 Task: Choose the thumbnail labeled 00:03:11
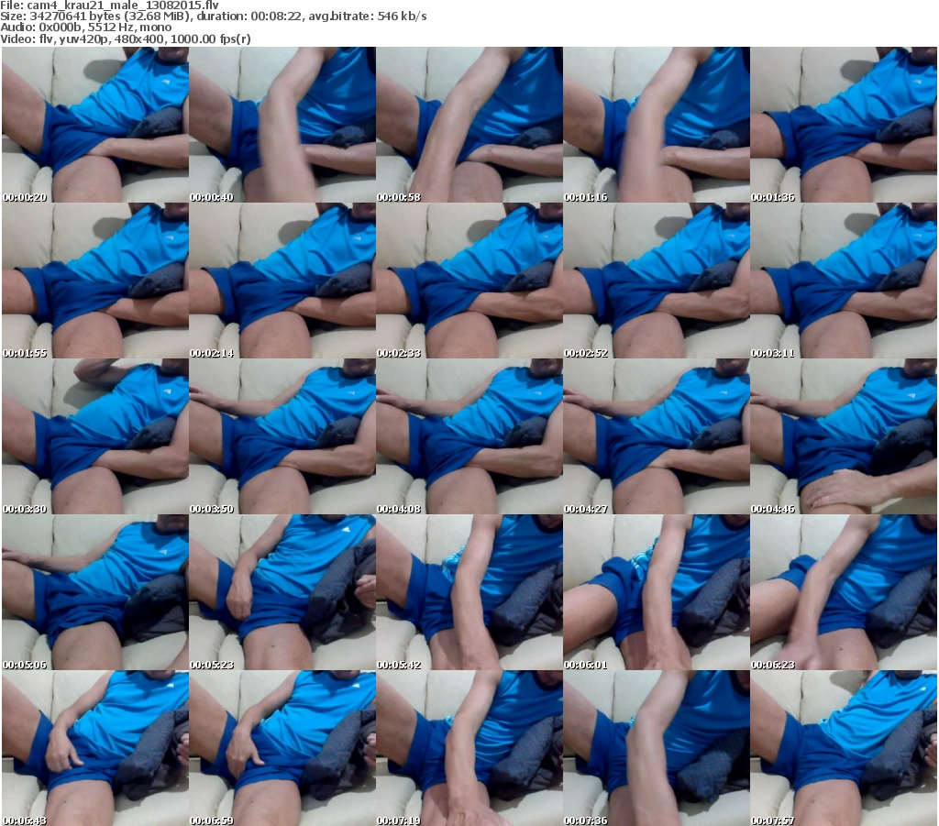point(844,281)
